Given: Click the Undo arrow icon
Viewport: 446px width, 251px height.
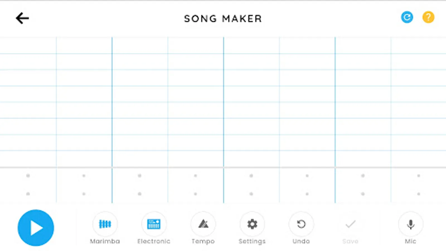Looking at the screenshot, I should [x=301, y=224].
